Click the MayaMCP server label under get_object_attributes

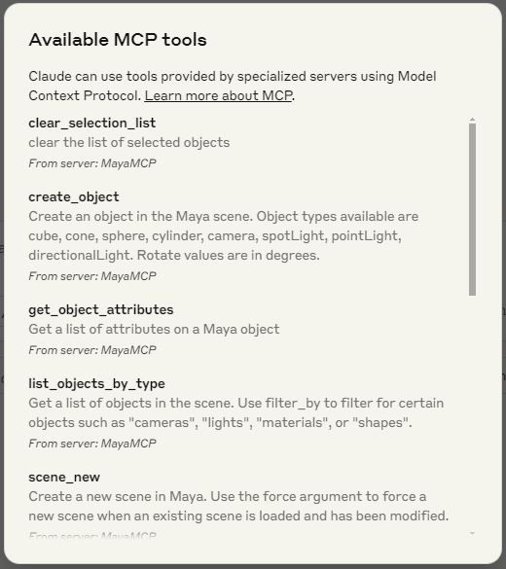pyautogui.click(x=92, y=350)
